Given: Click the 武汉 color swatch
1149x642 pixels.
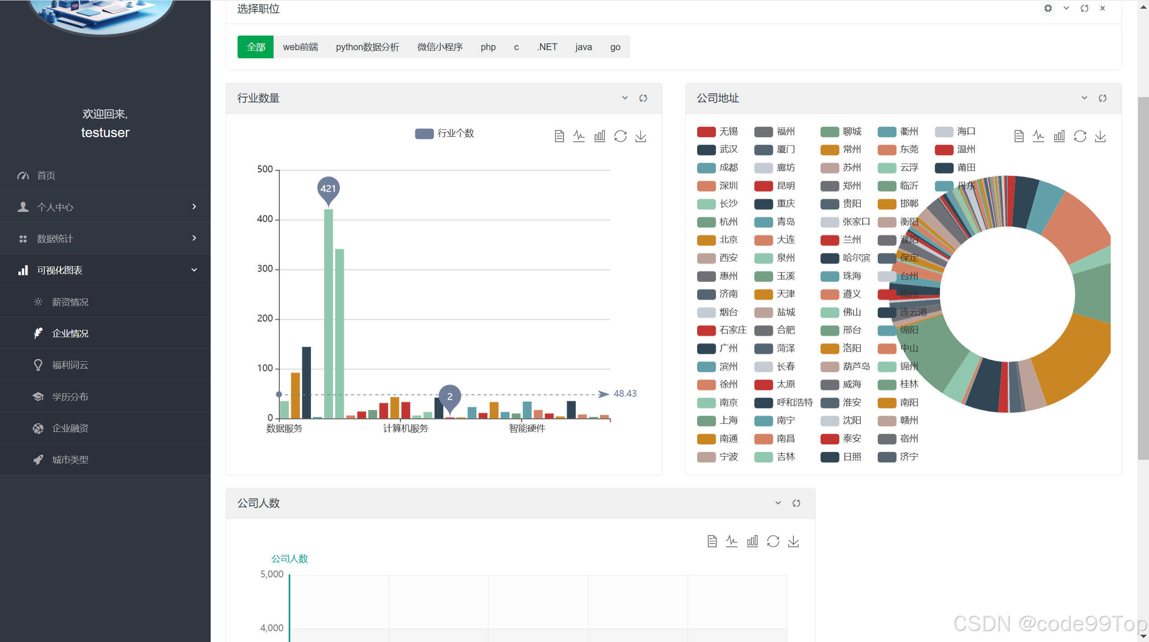Looking at the screenshot, I should tap(706, 149).
